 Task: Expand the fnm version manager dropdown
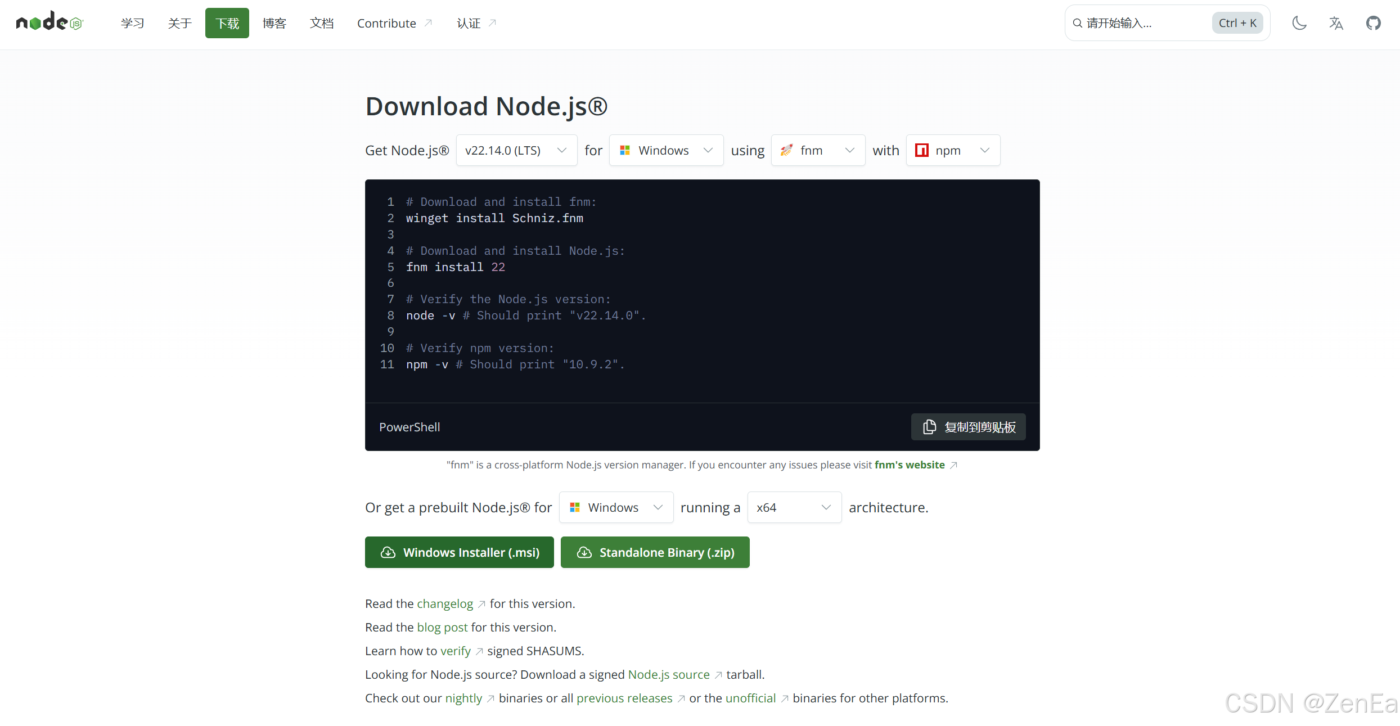(x=817, y=150)
